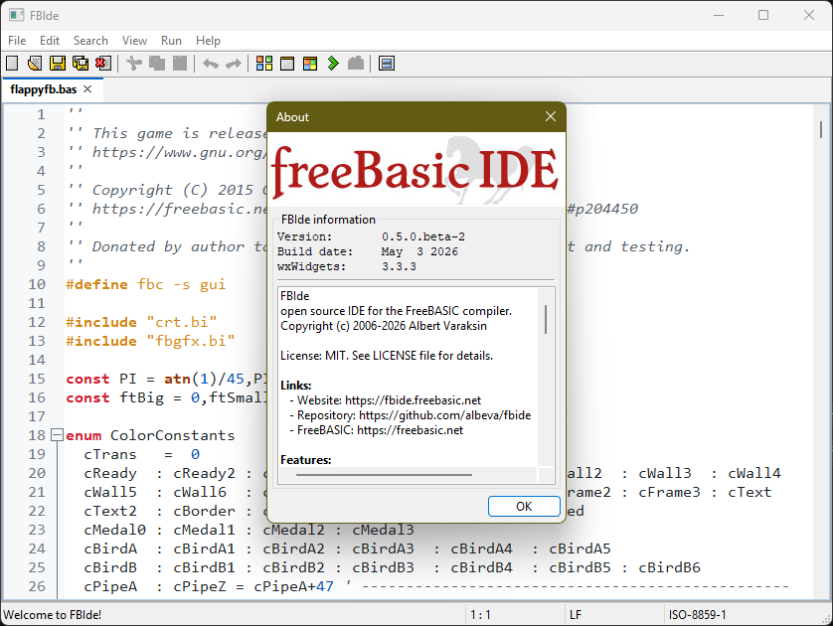The height and width of the screenshot is (626, 833).
Task: Click the About text vertical scrollbar thumb
Action: coord(546,319)
